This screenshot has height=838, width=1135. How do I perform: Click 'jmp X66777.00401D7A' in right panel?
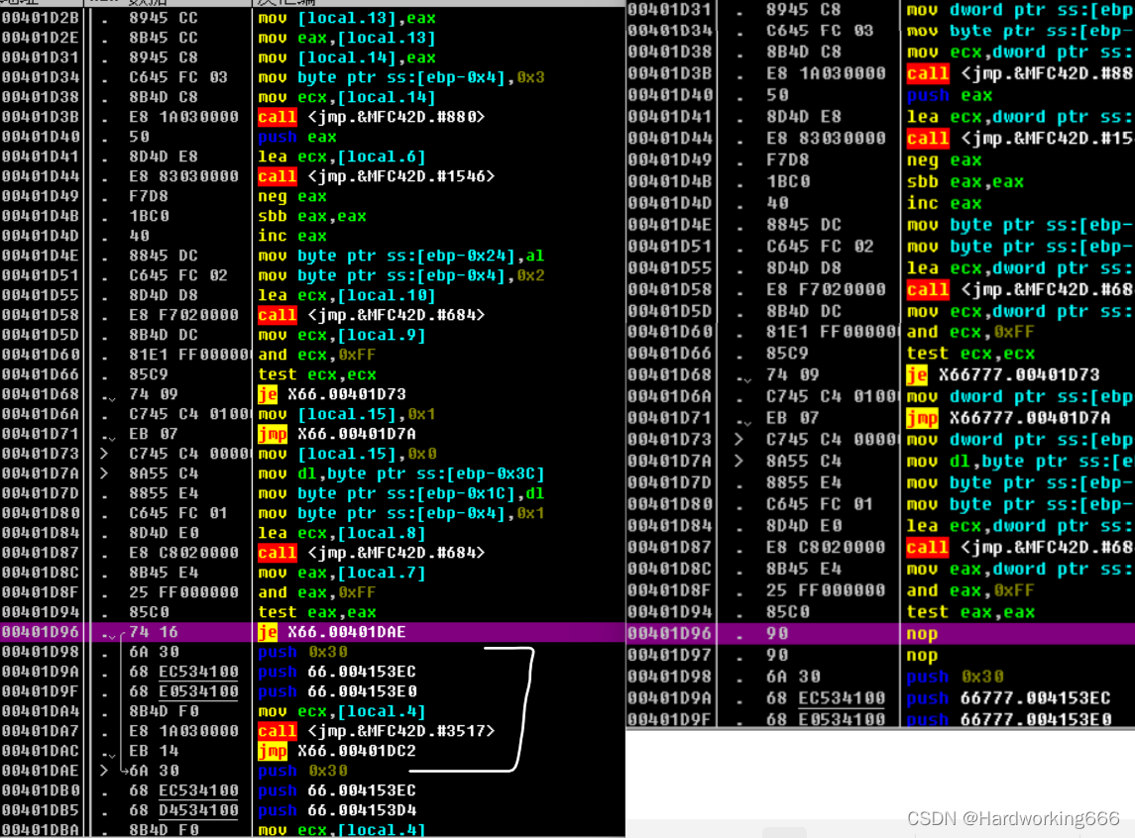[1008, 418]
